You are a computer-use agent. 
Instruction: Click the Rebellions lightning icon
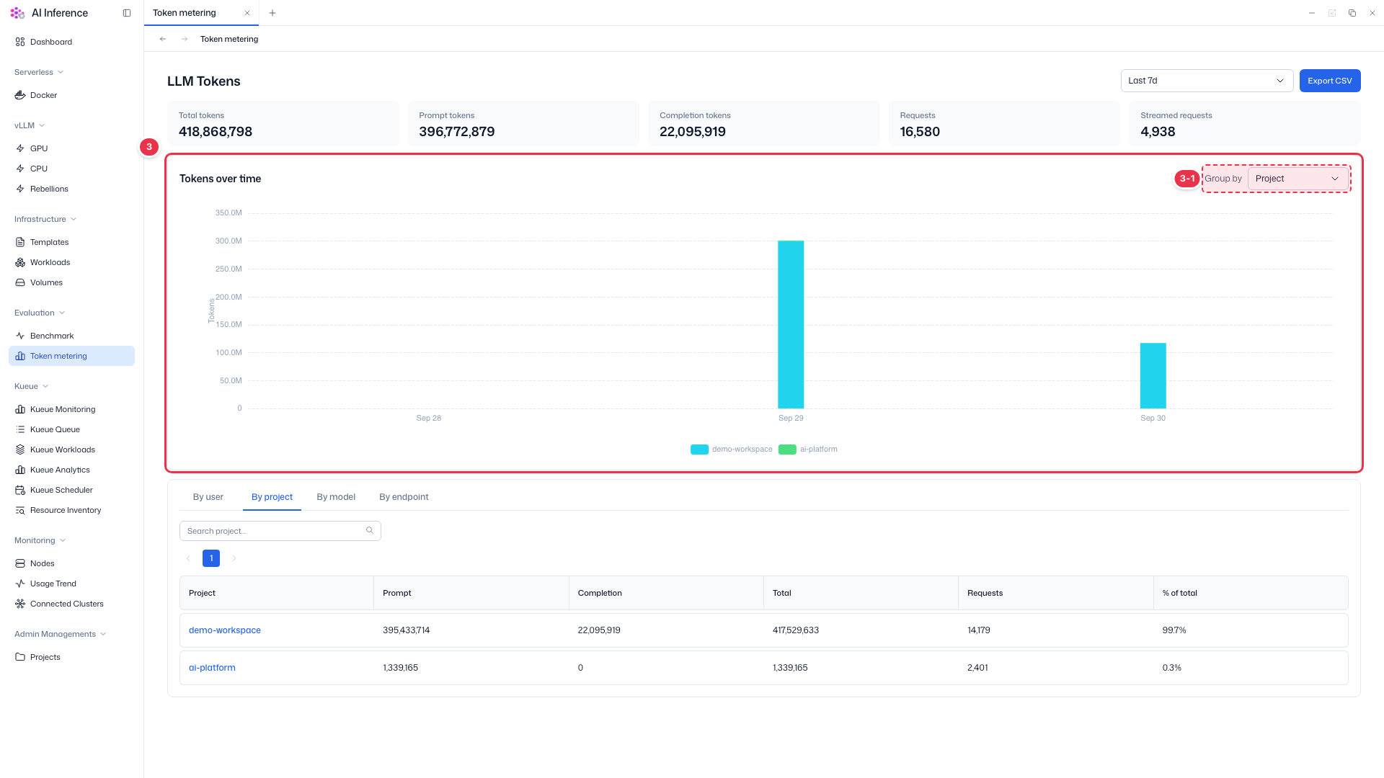tap(20, 189)
